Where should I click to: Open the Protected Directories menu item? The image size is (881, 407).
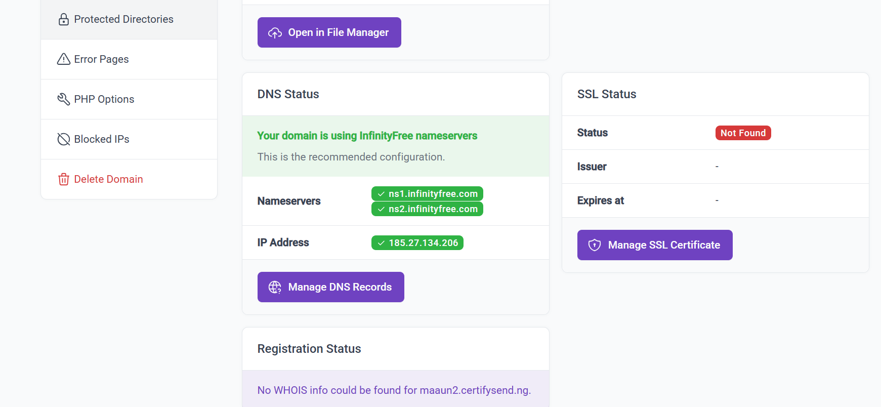pos(123,19)
